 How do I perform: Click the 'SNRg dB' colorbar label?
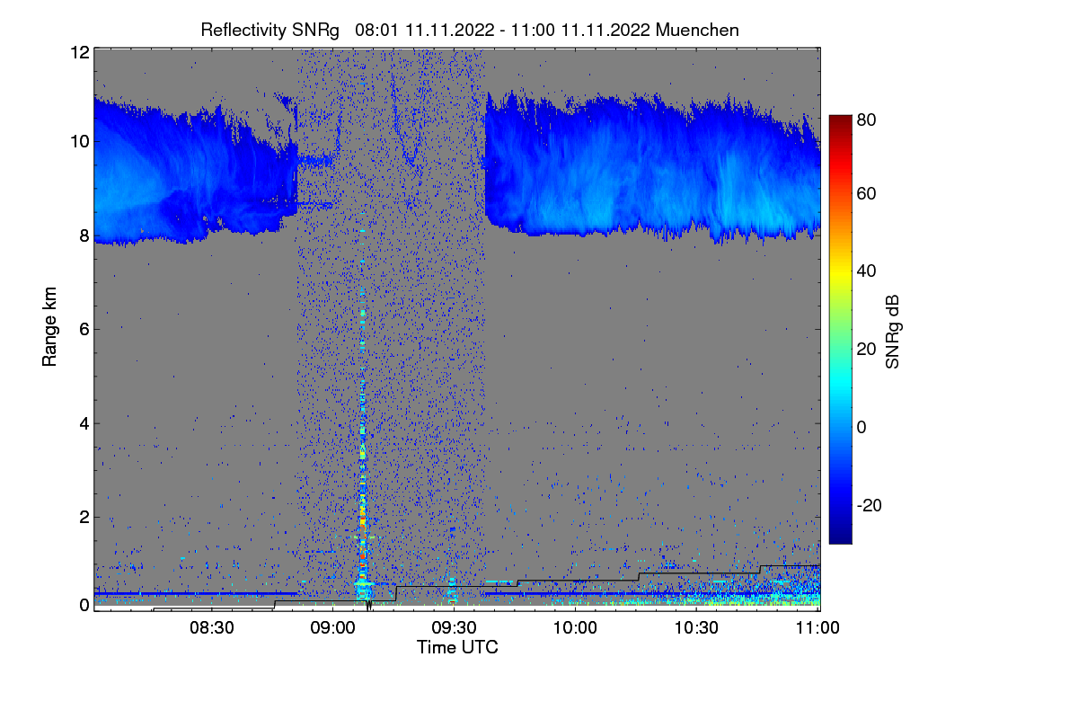[x=893, y=330]
